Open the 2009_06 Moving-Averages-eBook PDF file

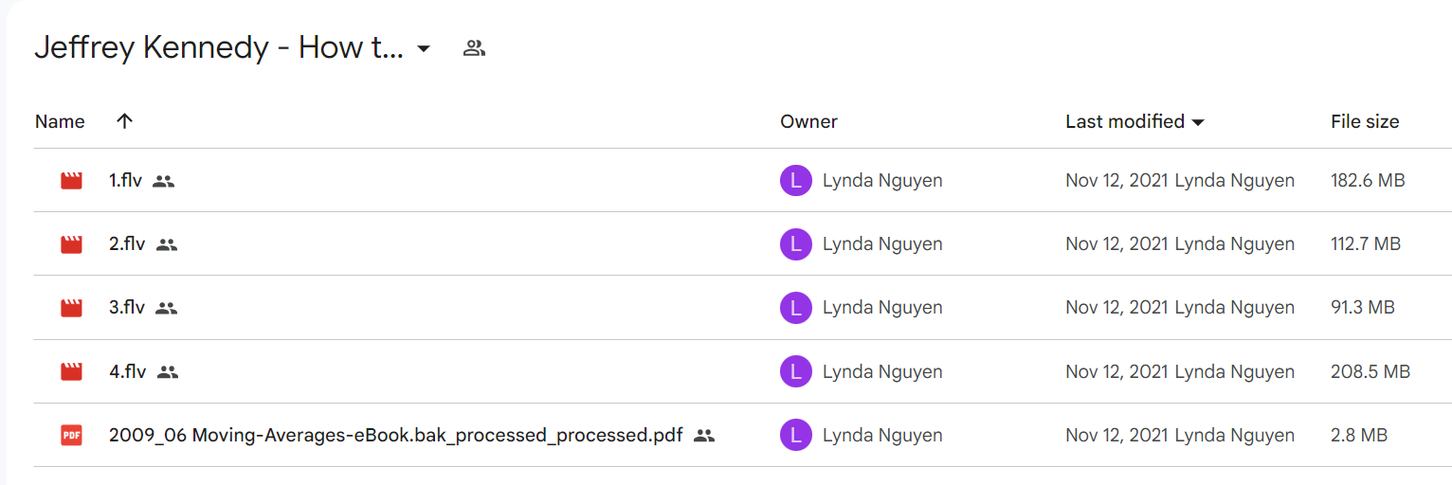click(x=395, y=436)
